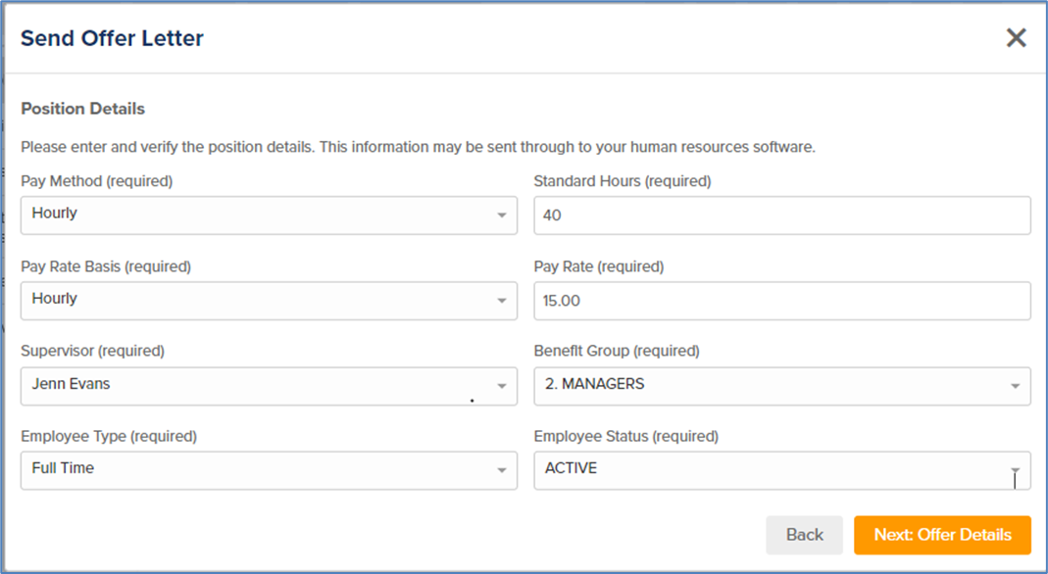Open the Benefit Group dropdown

point(782,386)
